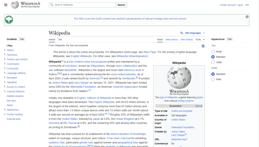Go to External links section

[x=14, y=119]
